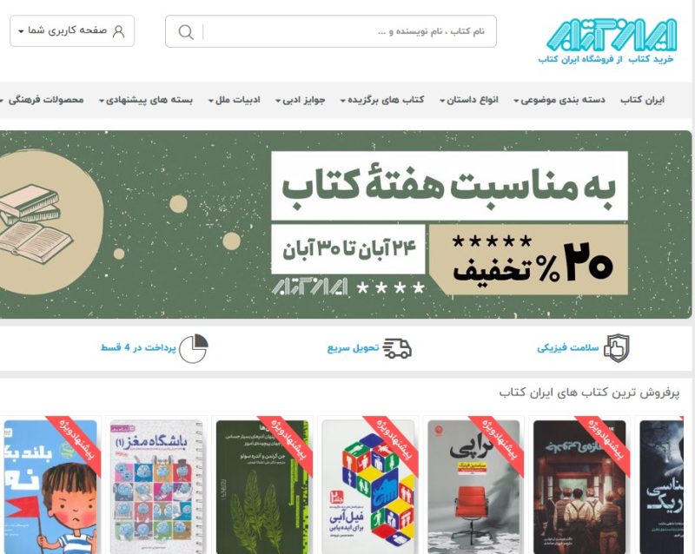Click the پرداخت در 4 قسط link
The width and height of the screenshot is (695, 554).
(138, 347)
